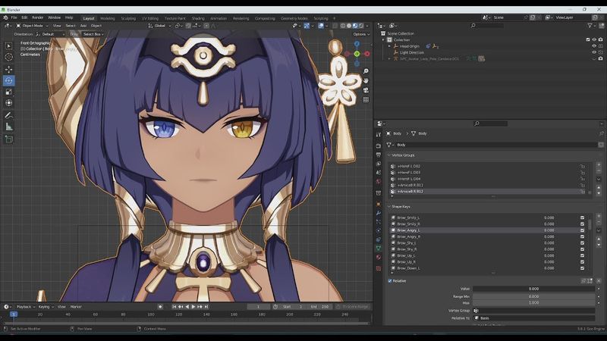This screenshot has height=341, width=607.
Task: Uncheck the Brow_Smily_L shape key checkbox
Action: 582,217
